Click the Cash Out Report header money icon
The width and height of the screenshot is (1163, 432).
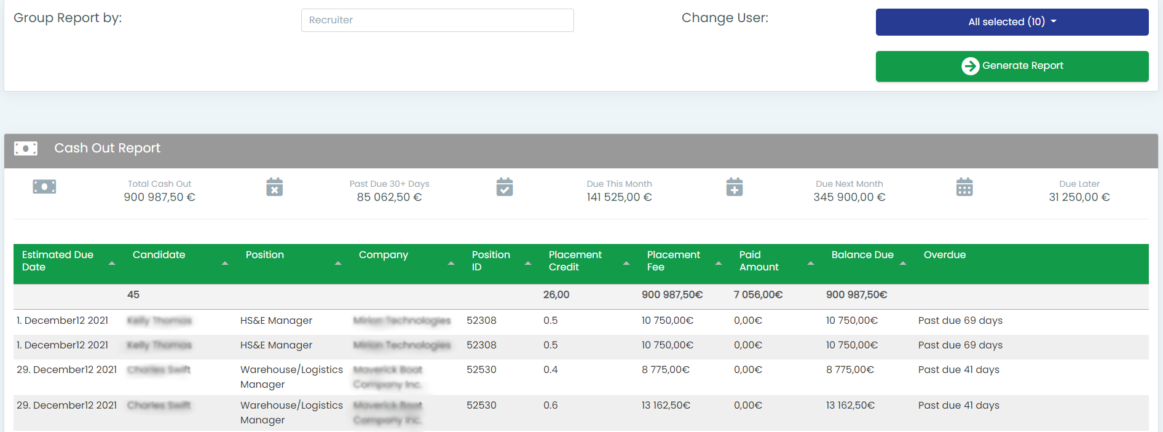point(26,148)
